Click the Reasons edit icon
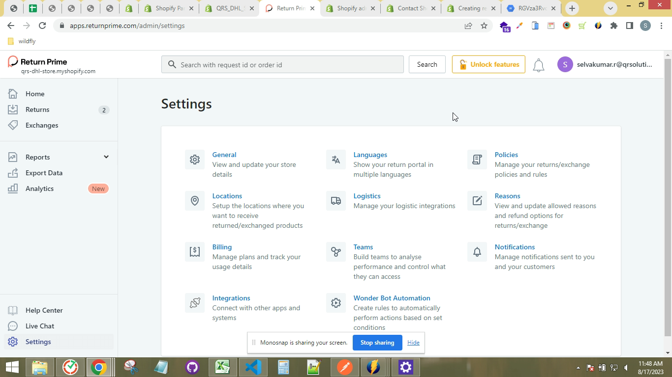 point(477,201)
